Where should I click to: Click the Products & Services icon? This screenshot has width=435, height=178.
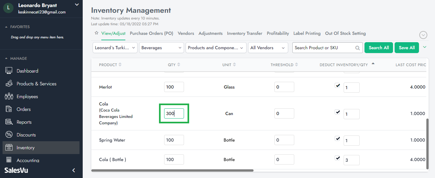pos(9,84)
